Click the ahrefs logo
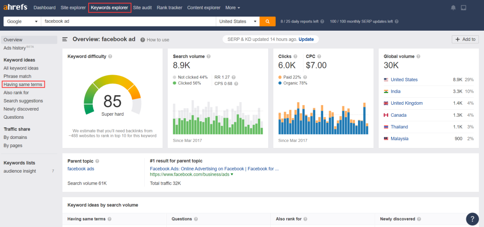Screen dimensions: 484x227 coord(15,8)
